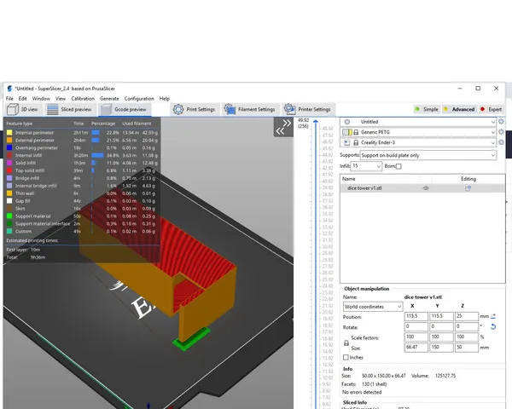Click the Support material green swatch

point(9,216)
